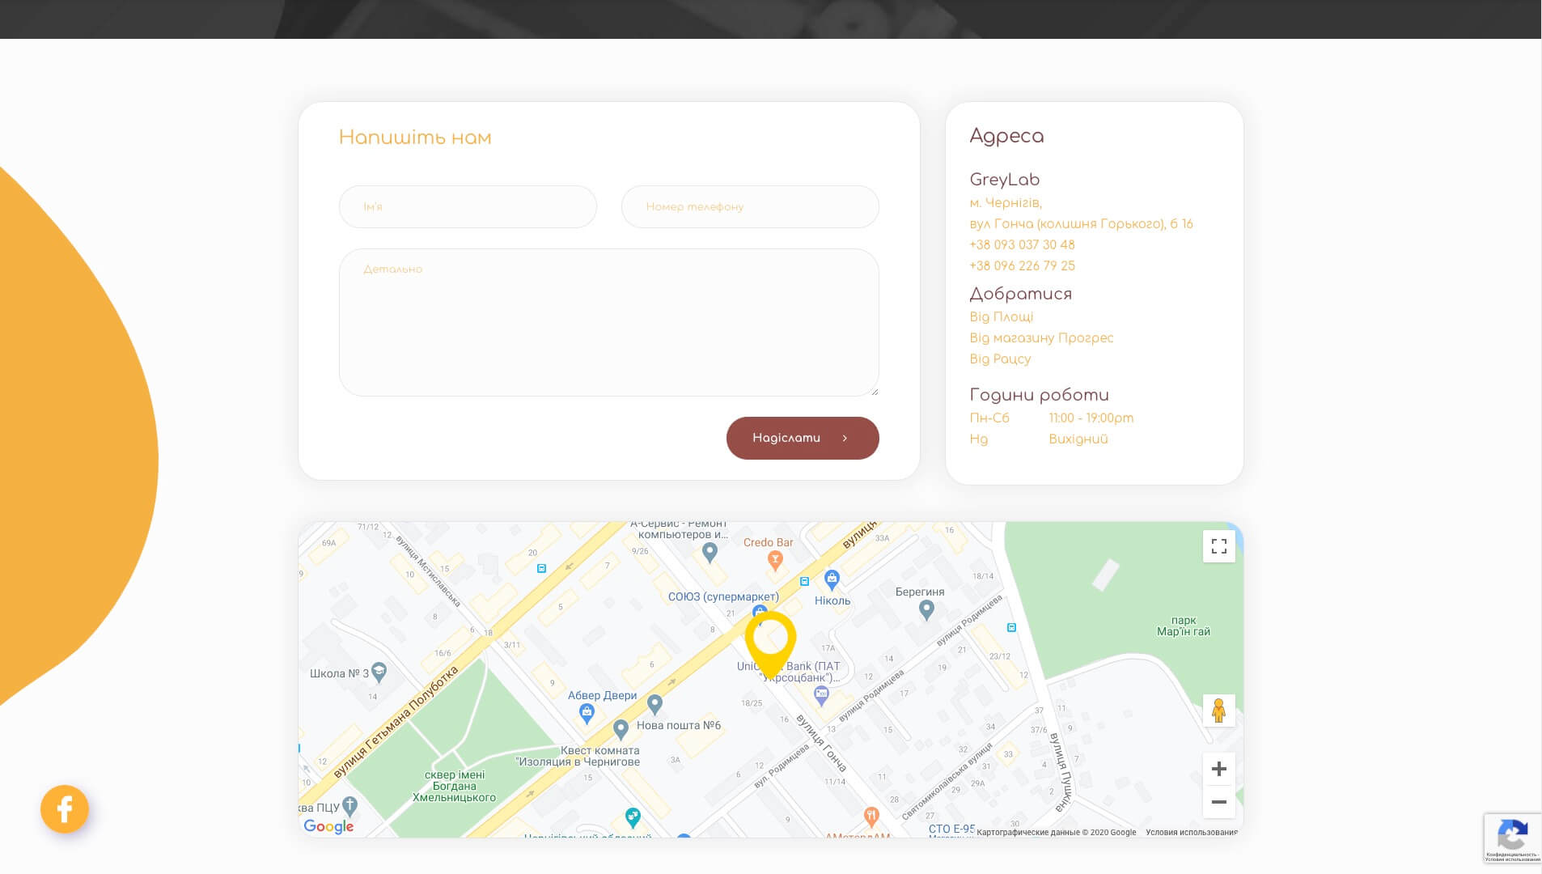Click the Квест комната map label

(x=578, y=756)
